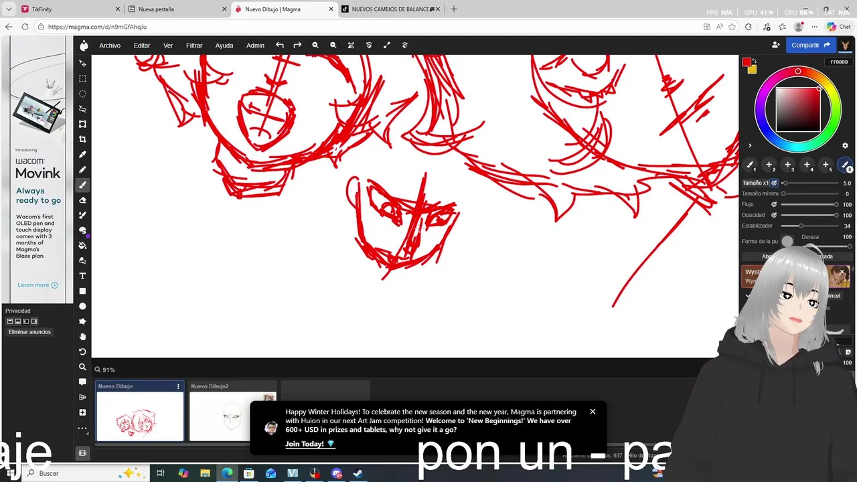Select the Move tool in the toolbar
This screenshot has width=857, height=482.
(83, 64)
